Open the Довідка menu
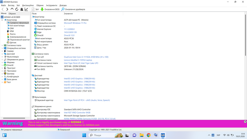247x139 pixels. coord(63,5)
